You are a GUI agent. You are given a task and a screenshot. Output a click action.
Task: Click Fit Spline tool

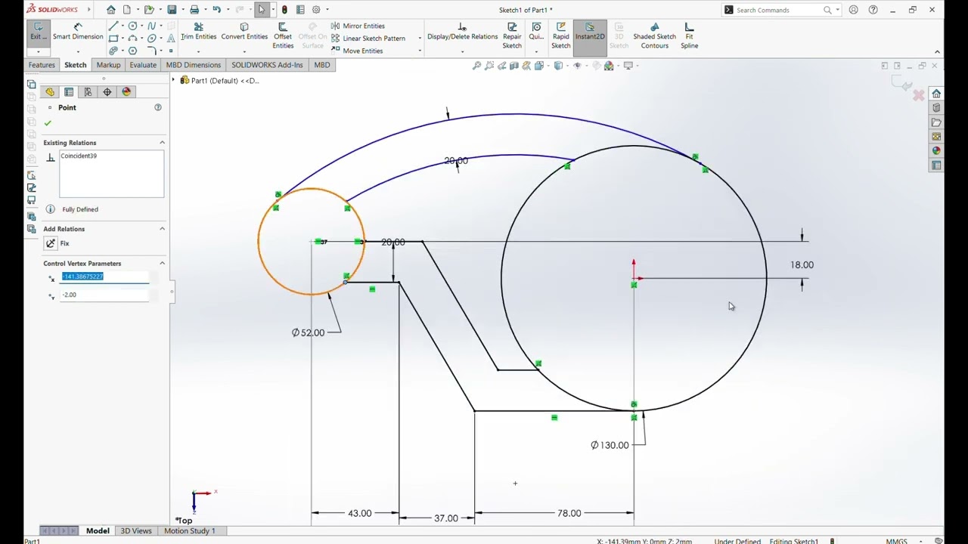(689, 36)
